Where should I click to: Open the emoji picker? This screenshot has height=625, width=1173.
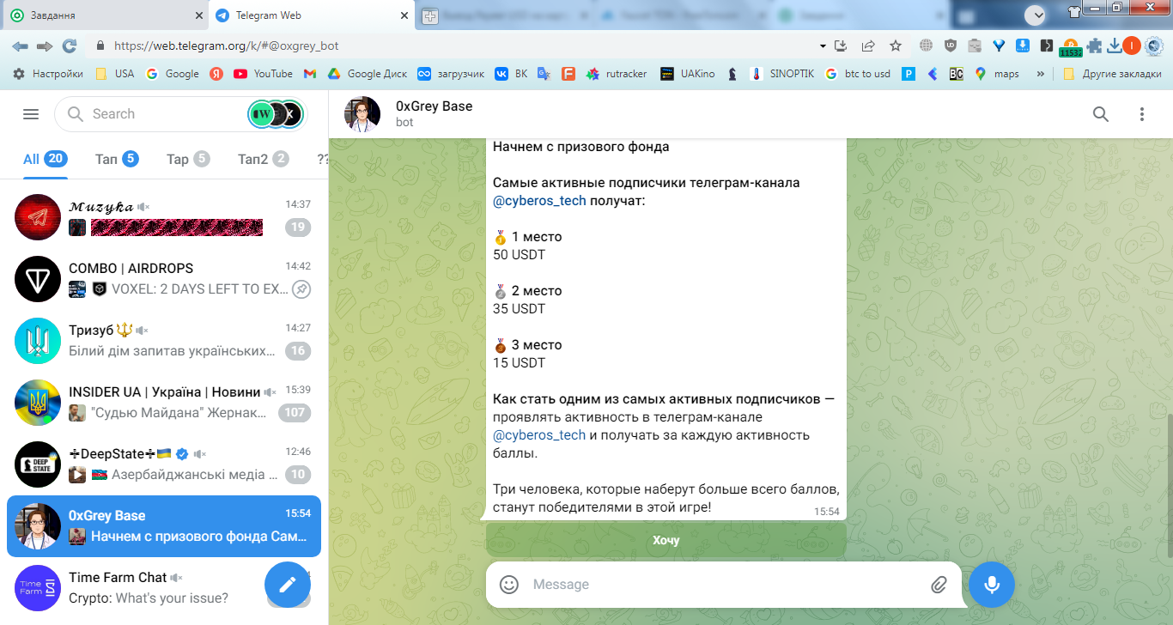pos(509,585)
